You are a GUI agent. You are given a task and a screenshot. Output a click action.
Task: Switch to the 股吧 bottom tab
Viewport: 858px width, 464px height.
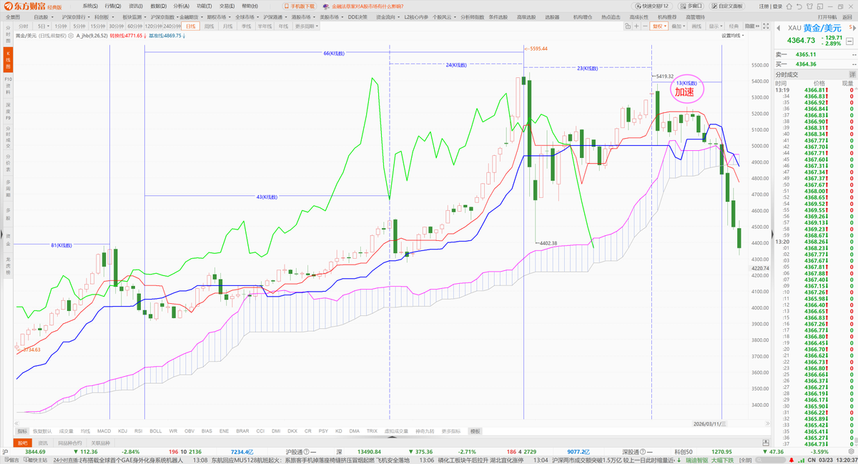click(x=22, y=443)
